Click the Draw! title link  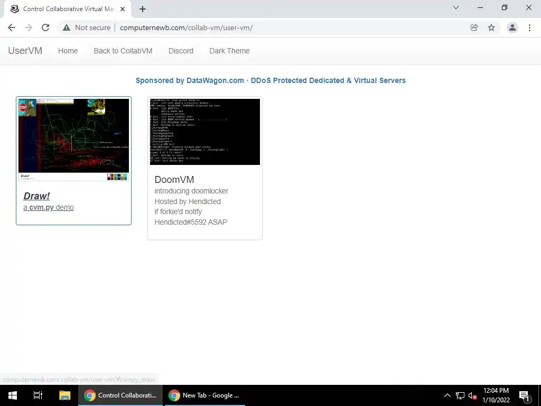click(36, 196)
